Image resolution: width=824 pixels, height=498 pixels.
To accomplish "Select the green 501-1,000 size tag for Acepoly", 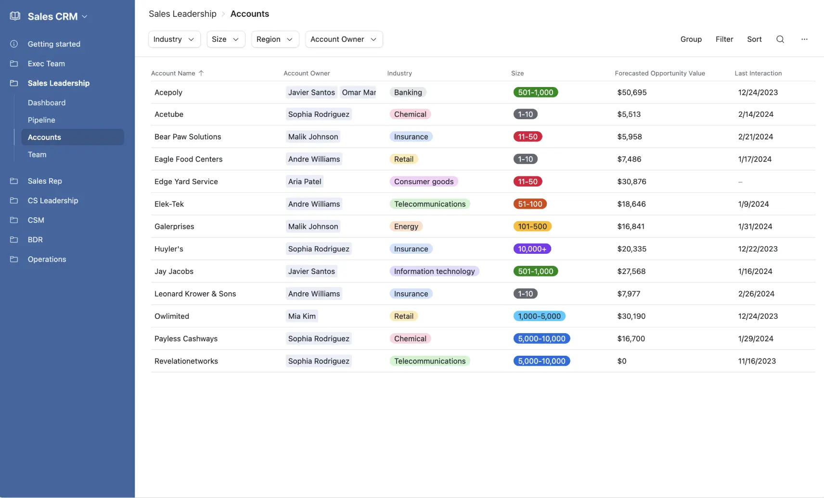I will [x=535, y=92].
